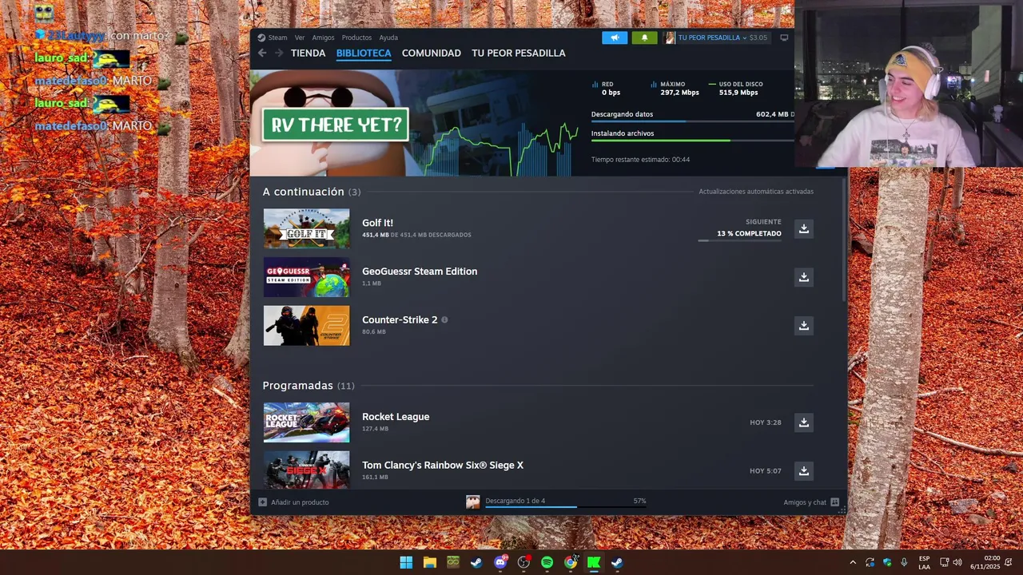Click the volume icon in system tray

point(957,562)
